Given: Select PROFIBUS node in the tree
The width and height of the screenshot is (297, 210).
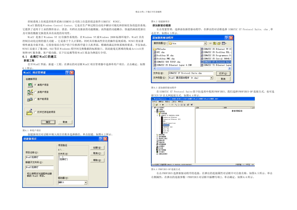Looking at the screenshot, I should (x=166, y=125).
